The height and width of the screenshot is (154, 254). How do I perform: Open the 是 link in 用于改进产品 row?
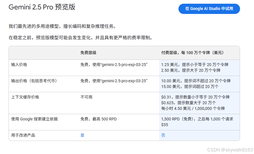(82, 135)
